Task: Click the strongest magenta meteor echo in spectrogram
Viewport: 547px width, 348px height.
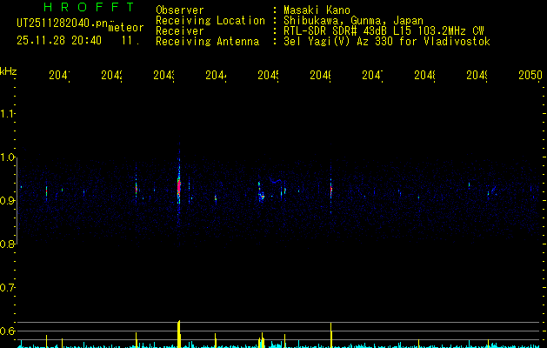Action: [x=178, y=187]
